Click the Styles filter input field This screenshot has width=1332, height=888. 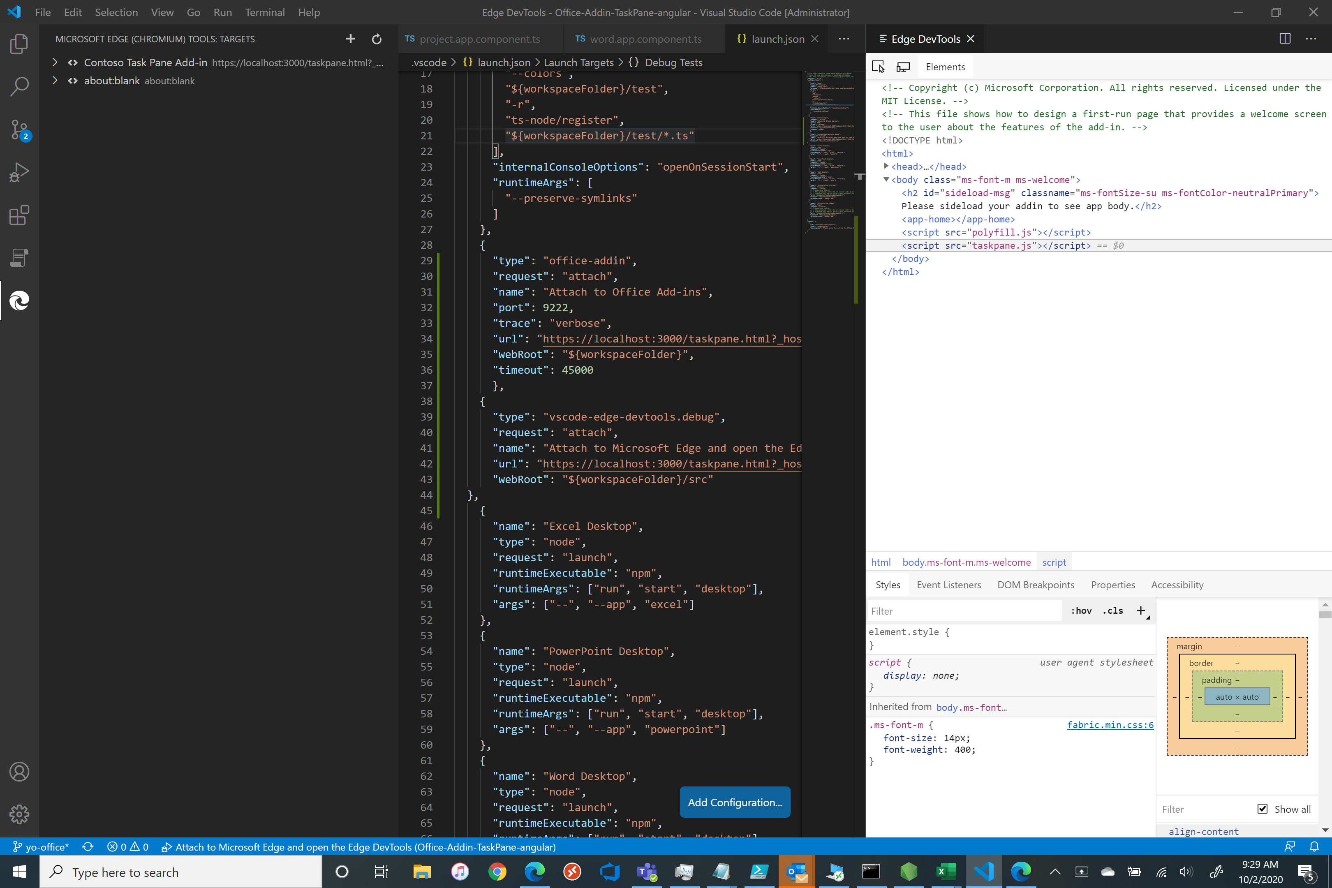tap(963, 611)
